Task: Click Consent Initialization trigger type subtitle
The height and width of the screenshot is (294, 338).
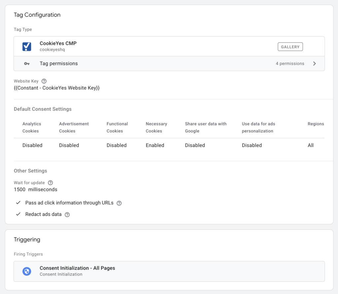Action: tap(61, 274)
